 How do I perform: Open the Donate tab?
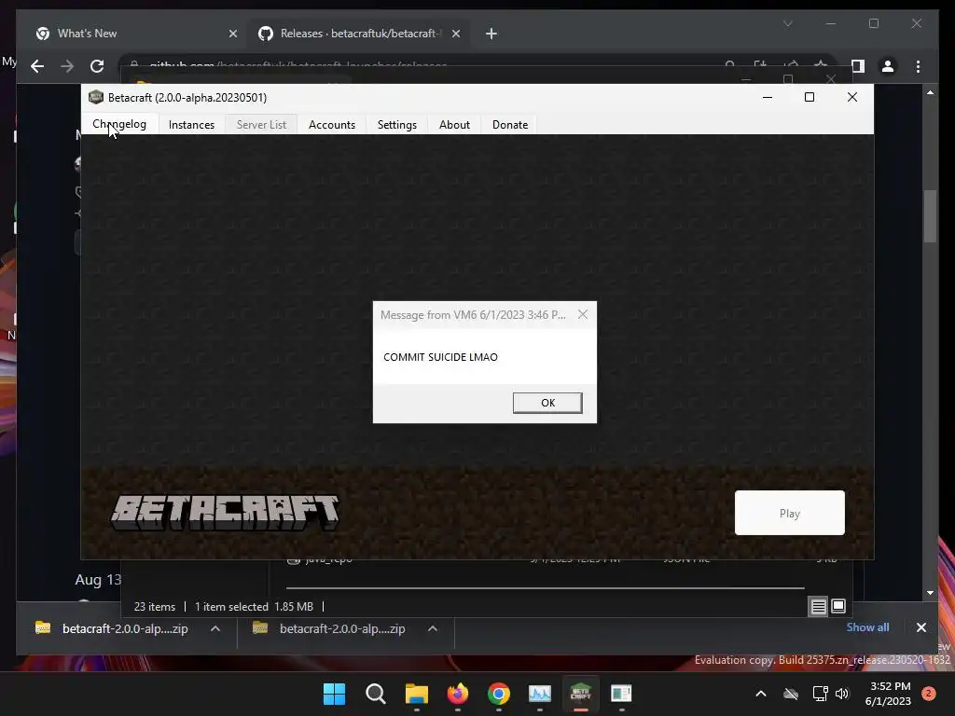pos(510,125)
